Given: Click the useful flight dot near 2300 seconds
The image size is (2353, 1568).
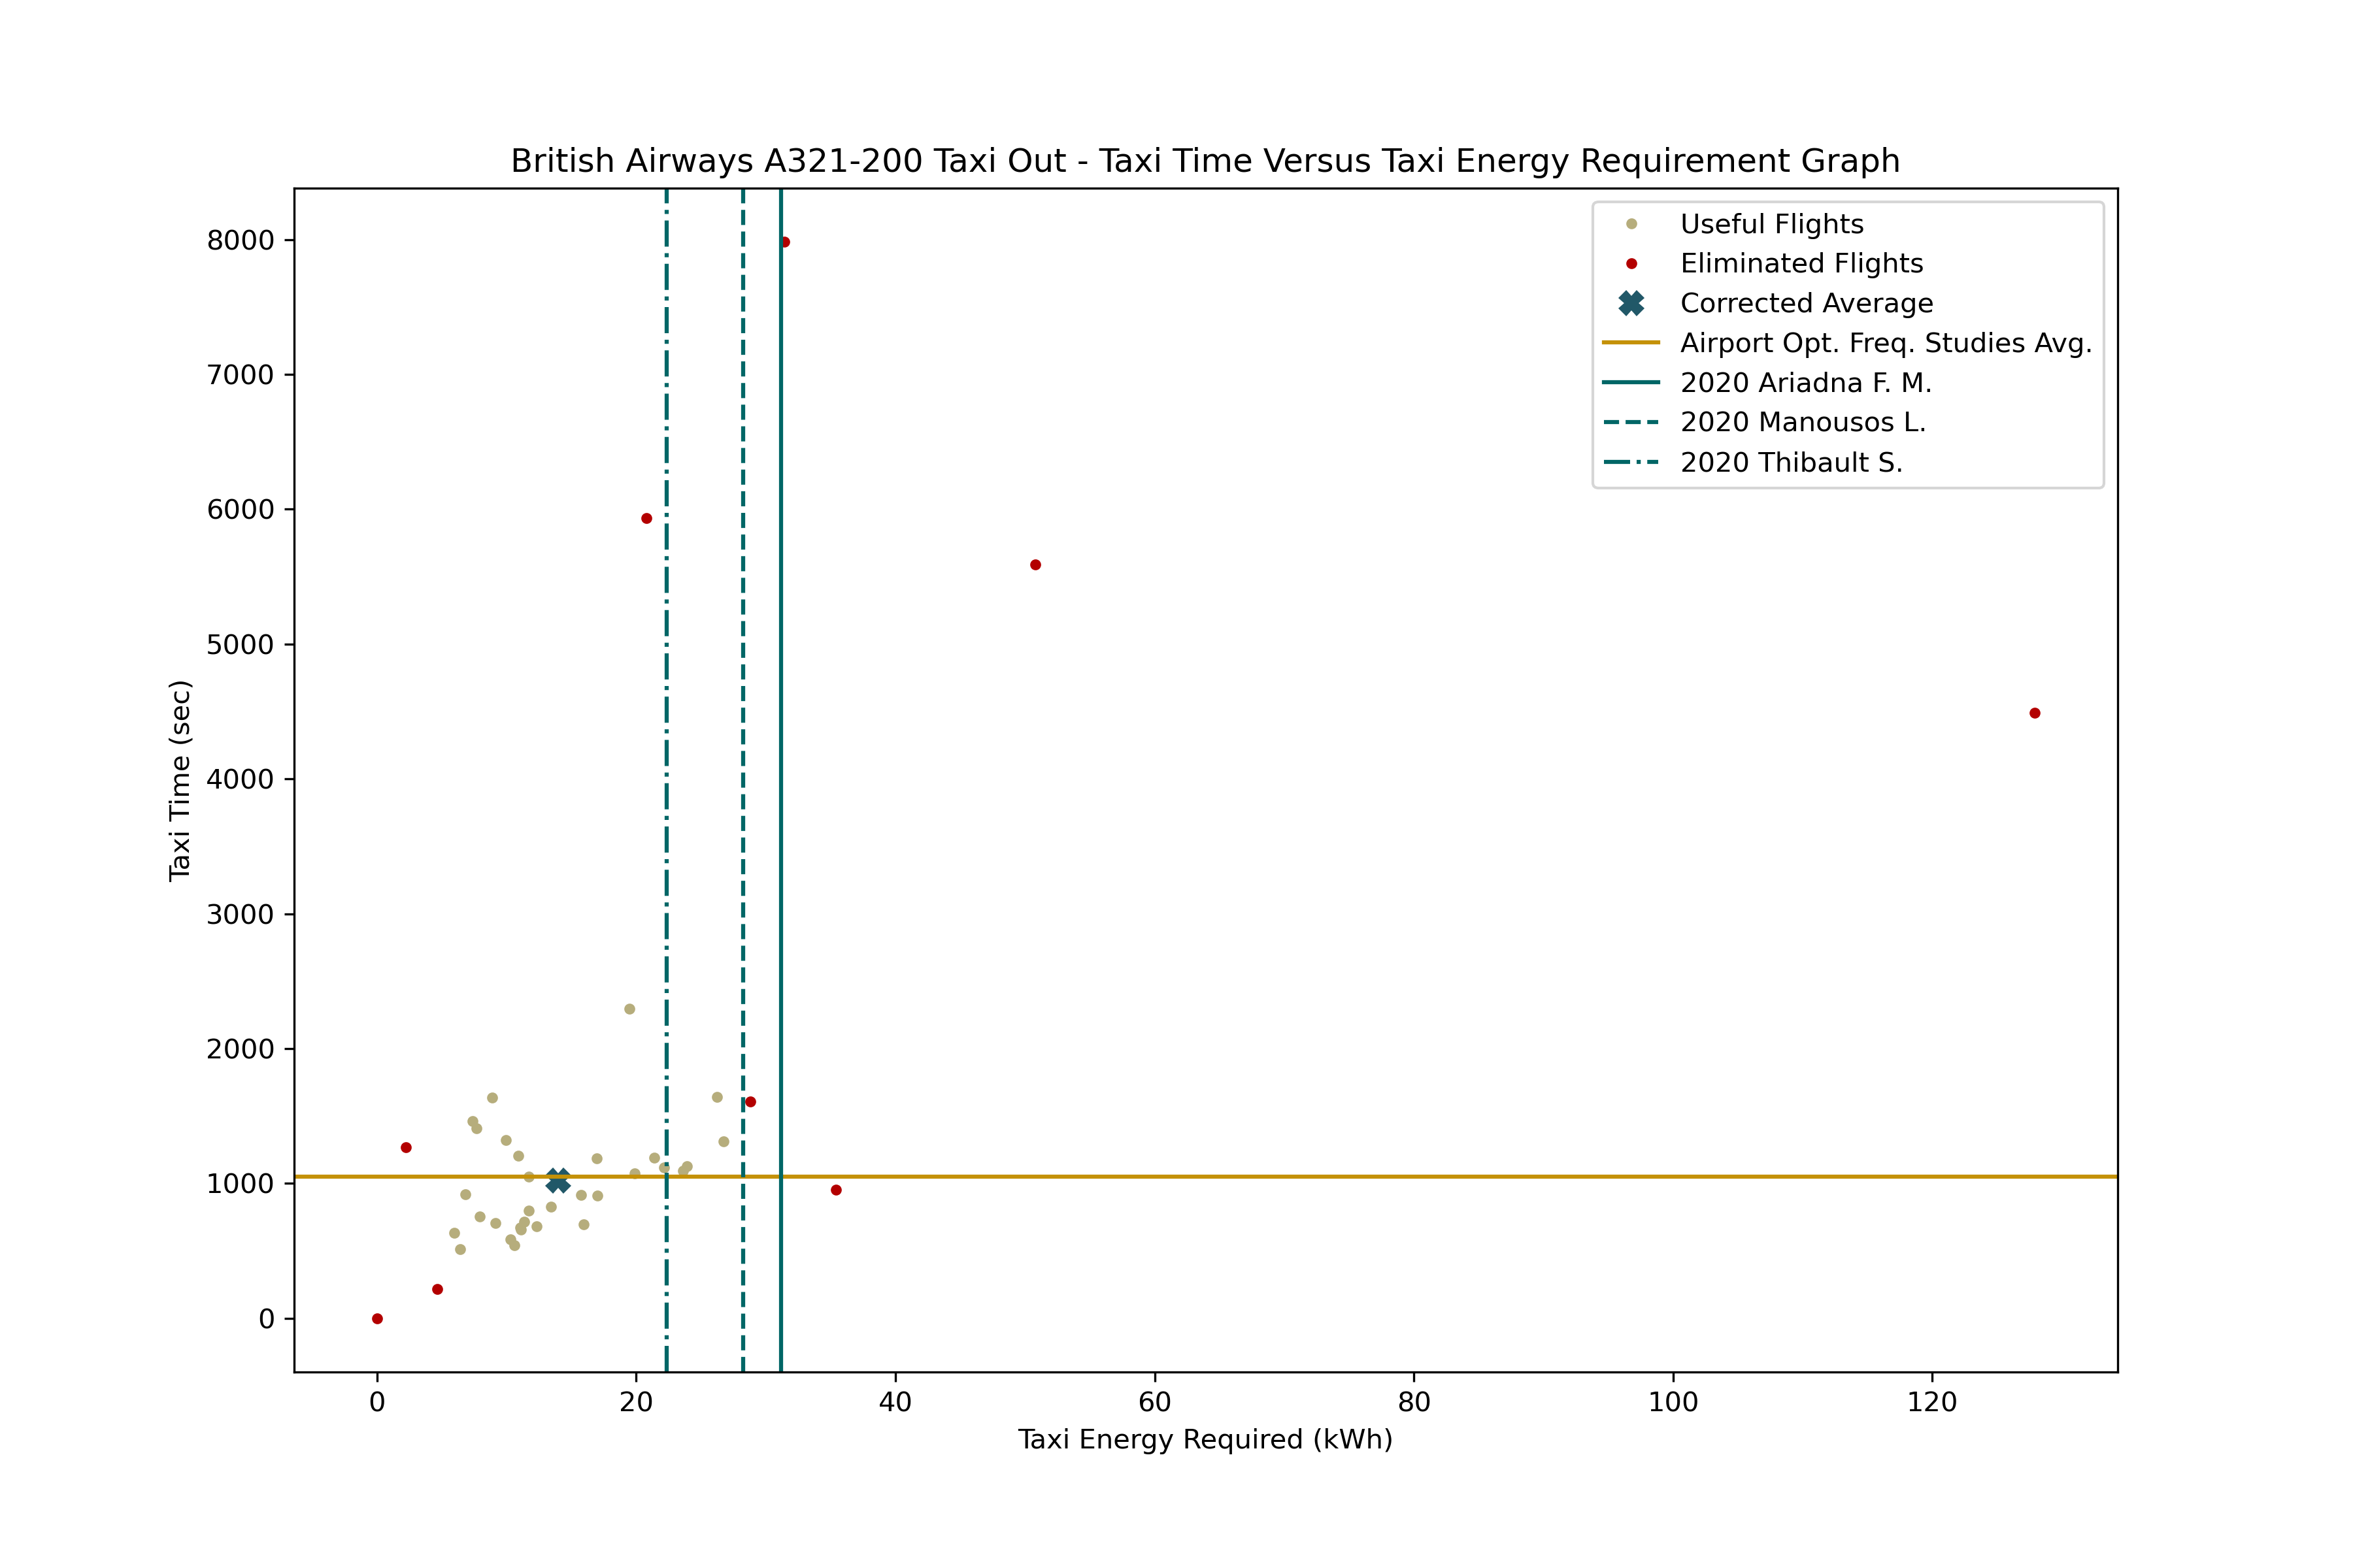Looking at the screenshot, I should coord(629,1009).
